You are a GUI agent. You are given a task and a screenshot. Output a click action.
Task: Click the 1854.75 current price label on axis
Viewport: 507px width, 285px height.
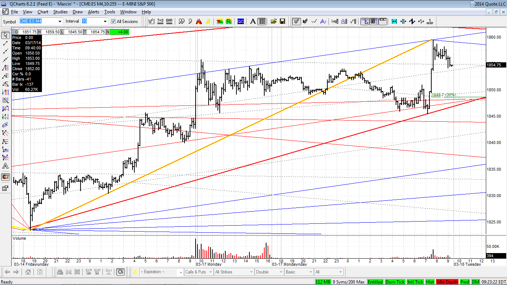pyautogui.click(x=496, y=65)
